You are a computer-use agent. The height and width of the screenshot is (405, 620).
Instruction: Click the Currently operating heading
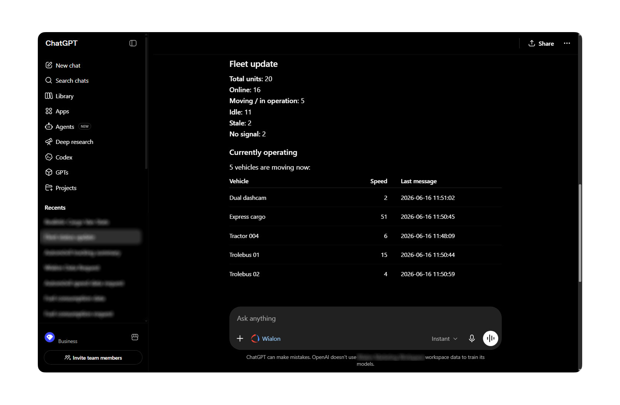[x=263, y=152]
